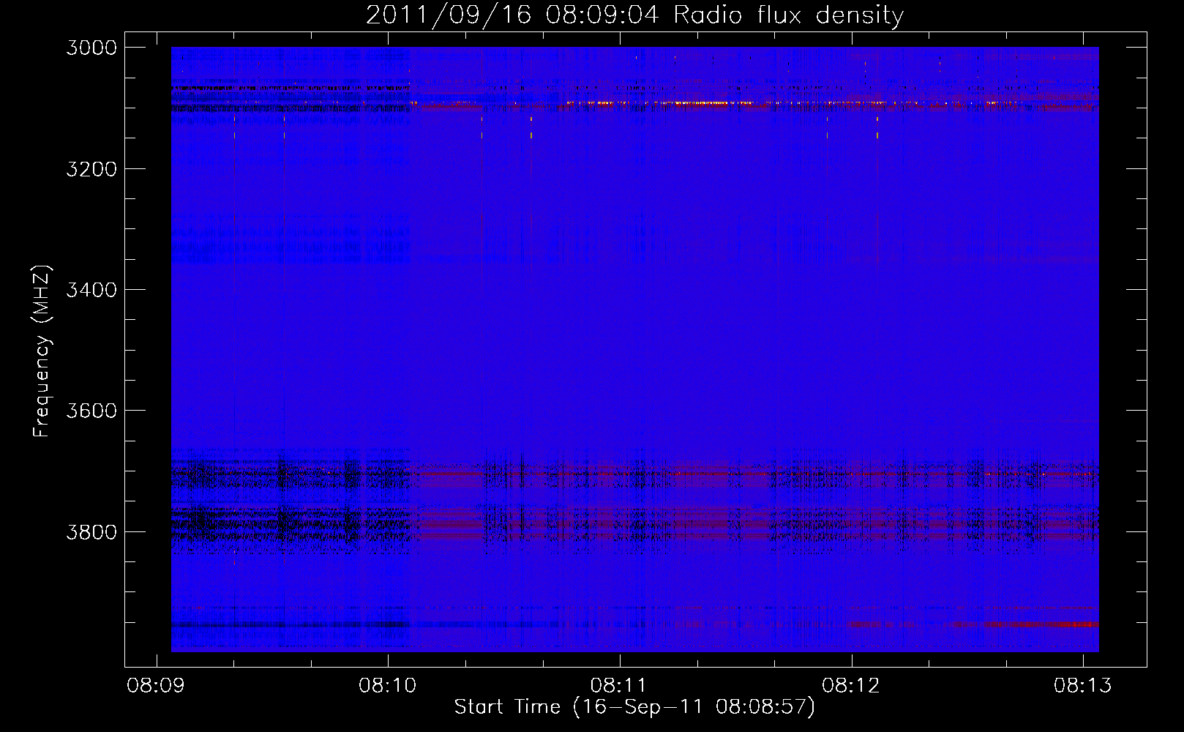Click the 3000 frequency tick label
Image resolution: width=1184 pixels, height=732 pixels.
[x=91, y=48]
